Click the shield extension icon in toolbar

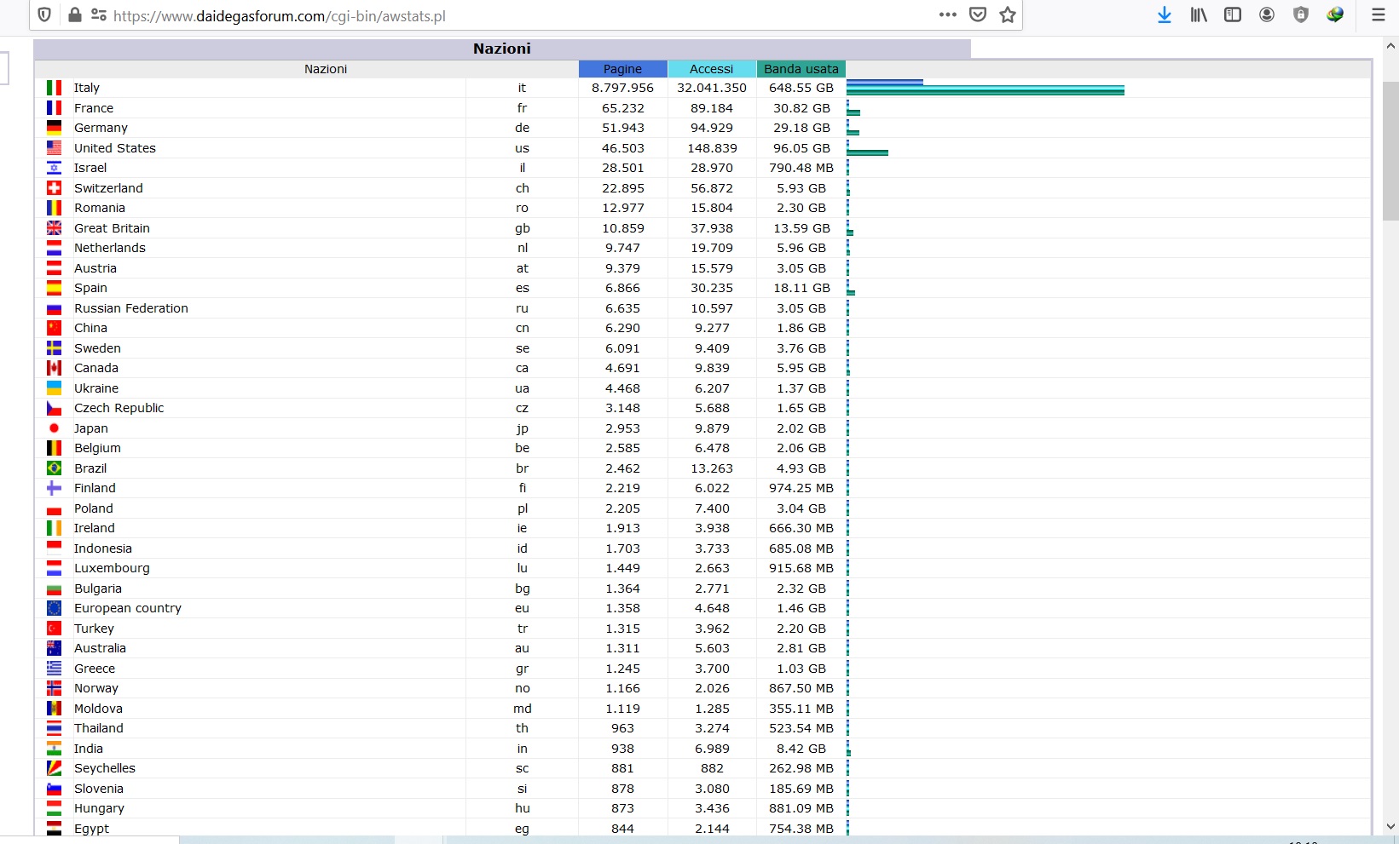tap(1301, 14)
